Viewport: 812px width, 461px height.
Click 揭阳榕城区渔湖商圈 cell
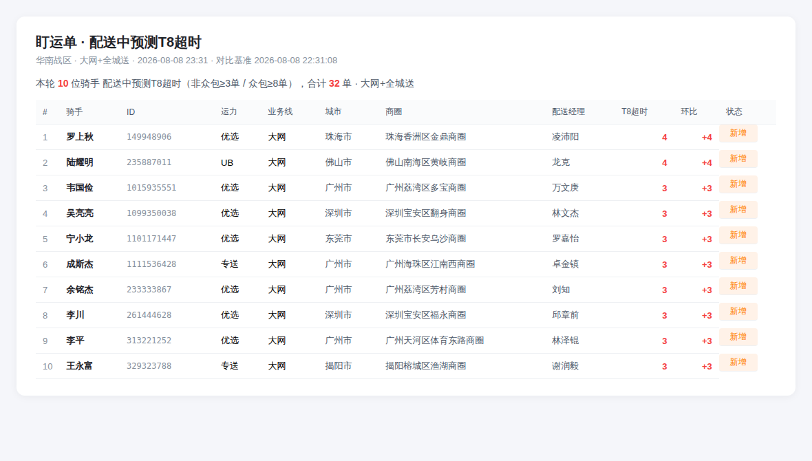[426, 365]
